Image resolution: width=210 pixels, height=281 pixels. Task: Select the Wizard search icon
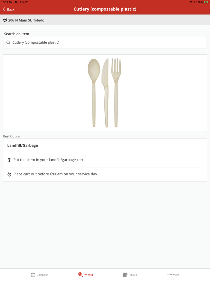pos(81,274)
